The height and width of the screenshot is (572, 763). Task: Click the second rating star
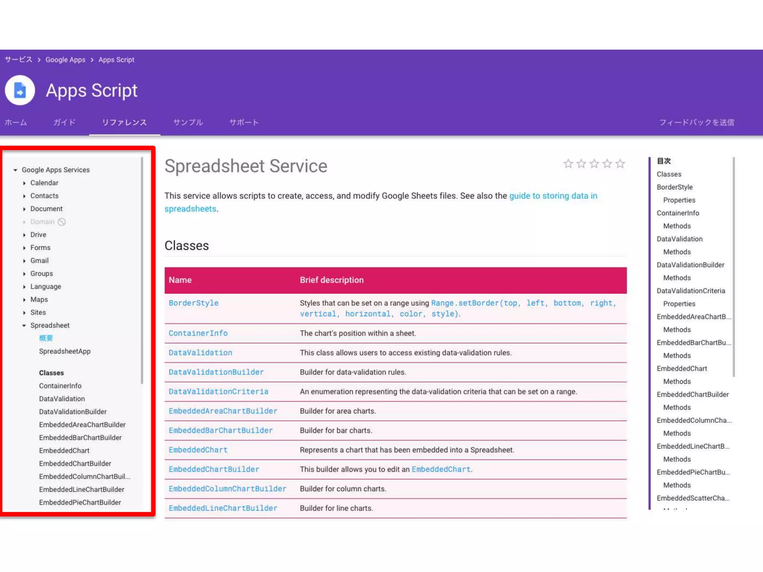pos(581,164)
